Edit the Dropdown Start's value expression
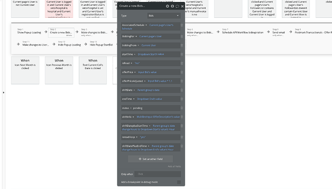The image size is (332, 189). (151, 54)
